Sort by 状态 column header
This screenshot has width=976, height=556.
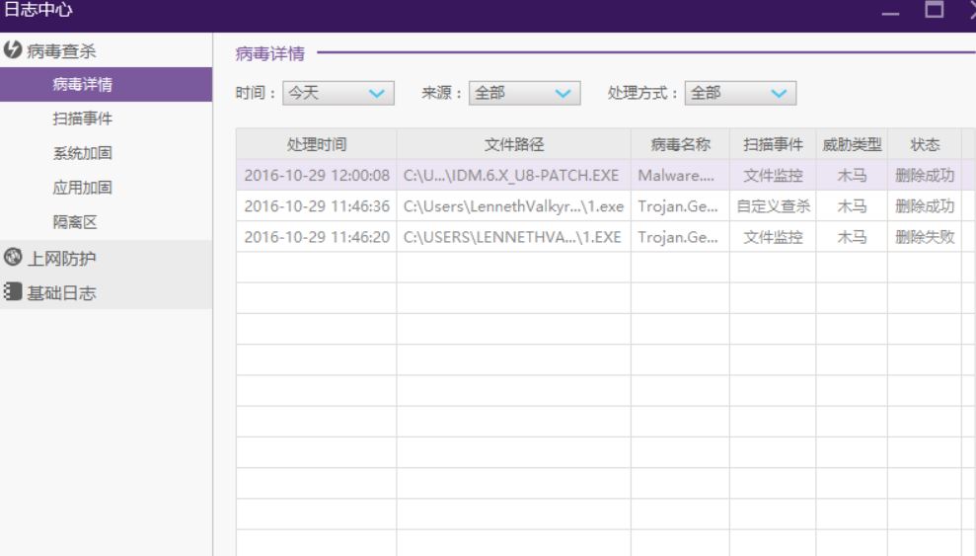[925, 144]
